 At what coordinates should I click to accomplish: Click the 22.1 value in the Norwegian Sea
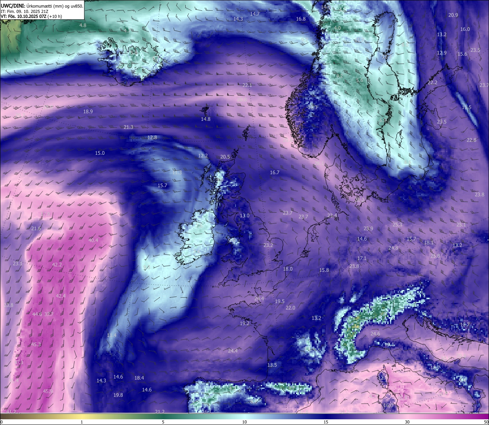247,85
